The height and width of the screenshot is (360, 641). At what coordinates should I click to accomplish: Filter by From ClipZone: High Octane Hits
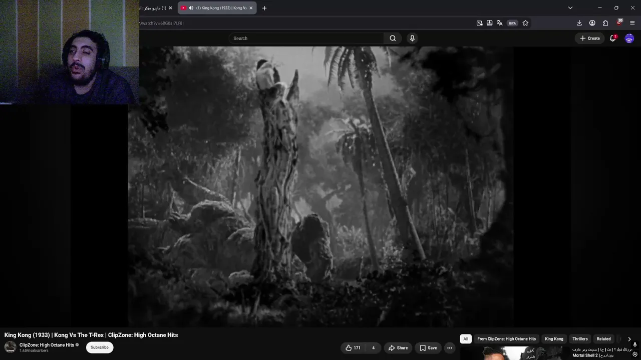coord(506,339)
